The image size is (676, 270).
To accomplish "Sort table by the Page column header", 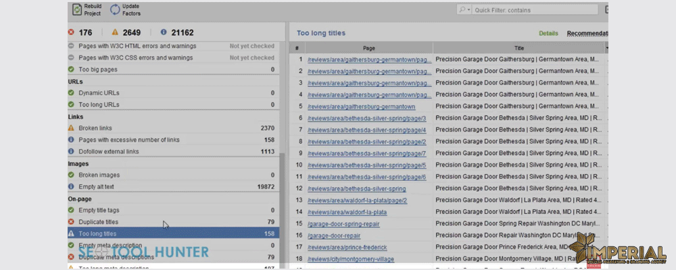I will 368,48.
